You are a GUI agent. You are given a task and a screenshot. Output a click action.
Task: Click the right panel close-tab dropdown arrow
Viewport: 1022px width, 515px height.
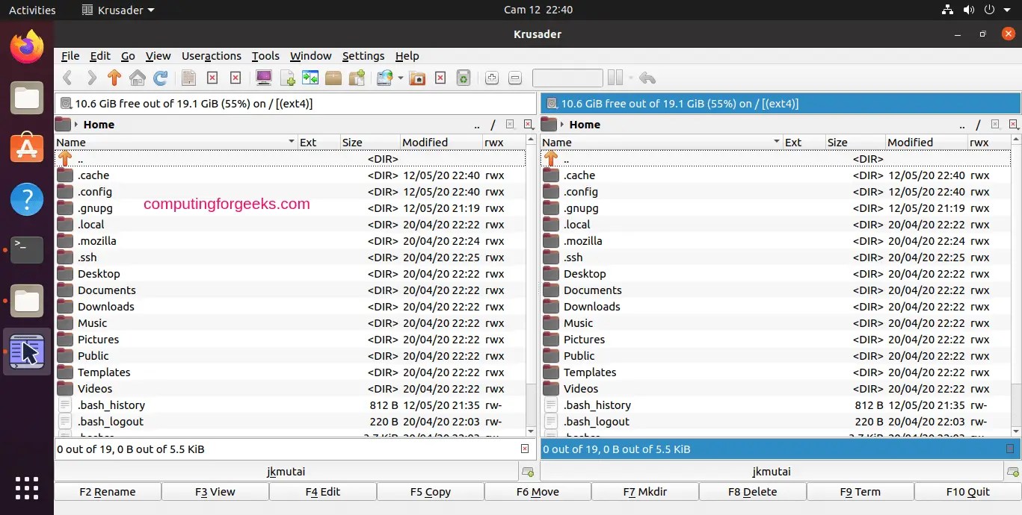[1018, 128]
